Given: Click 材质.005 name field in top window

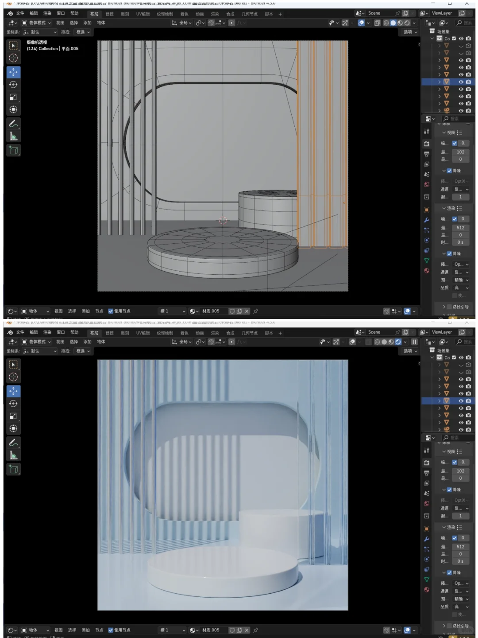Looking at the screenshot, I should (x=213, y=311).
